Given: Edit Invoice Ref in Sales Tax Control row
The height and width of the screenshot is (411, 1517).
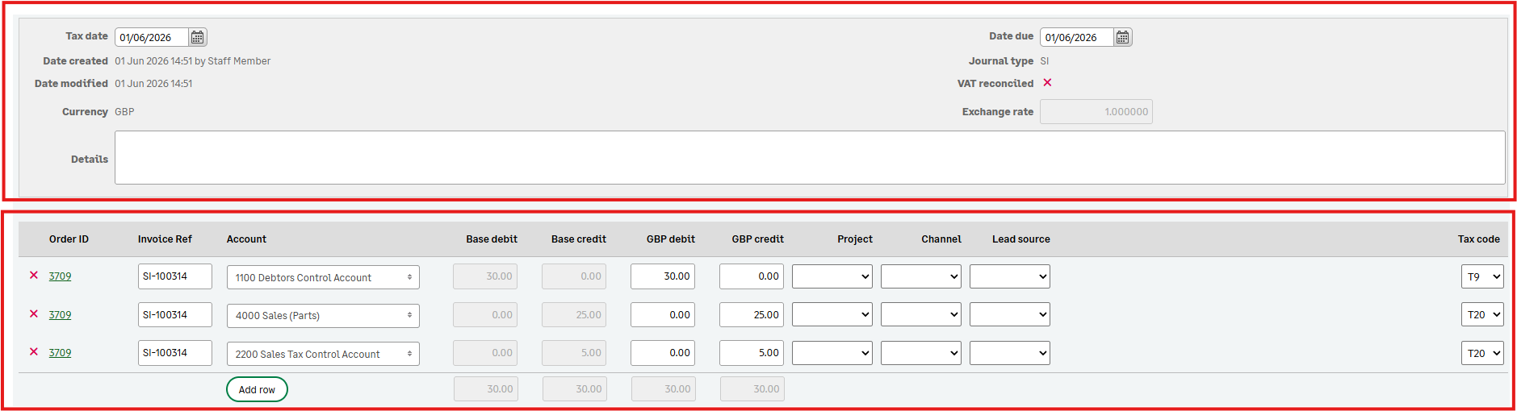Looking at the screenshot, I should pyautogui.click(x=175, y=353).
